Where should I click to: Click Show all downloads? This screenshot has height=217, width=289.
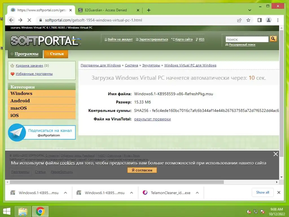pos(263,192)
